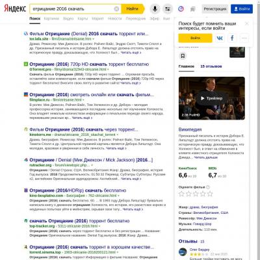Screen dimensions: 260x260
Task: Click the microphone voice search icon
Action: pos(155,9)
